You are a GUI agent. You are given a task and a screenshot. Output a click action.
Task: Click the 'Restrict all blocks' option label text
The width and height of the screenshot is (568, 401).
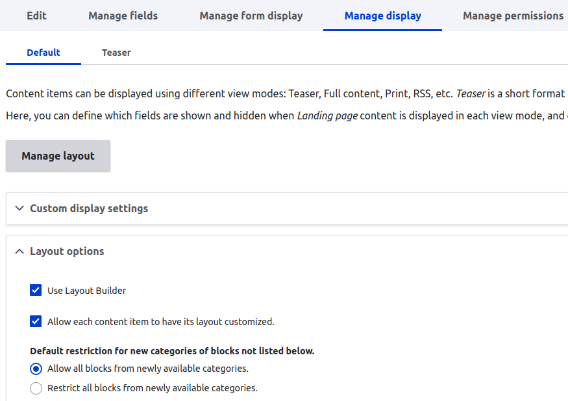[152, 389]
